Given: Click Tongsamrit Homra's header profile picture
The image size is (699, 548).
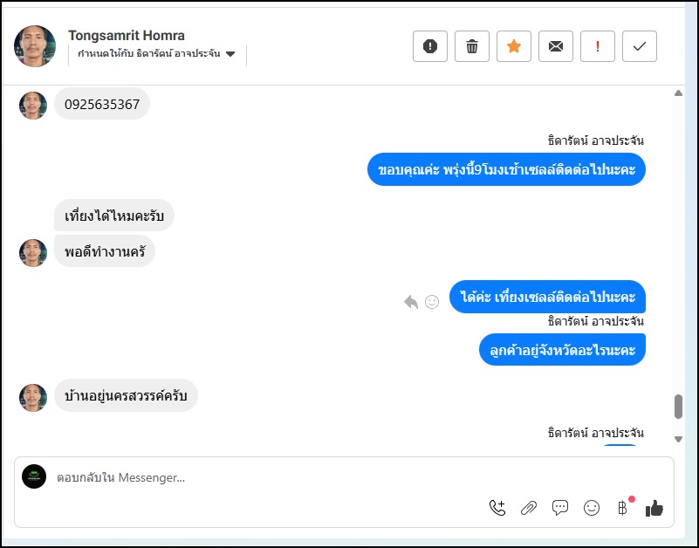Looking at the screenshot, I should point(35,46).
